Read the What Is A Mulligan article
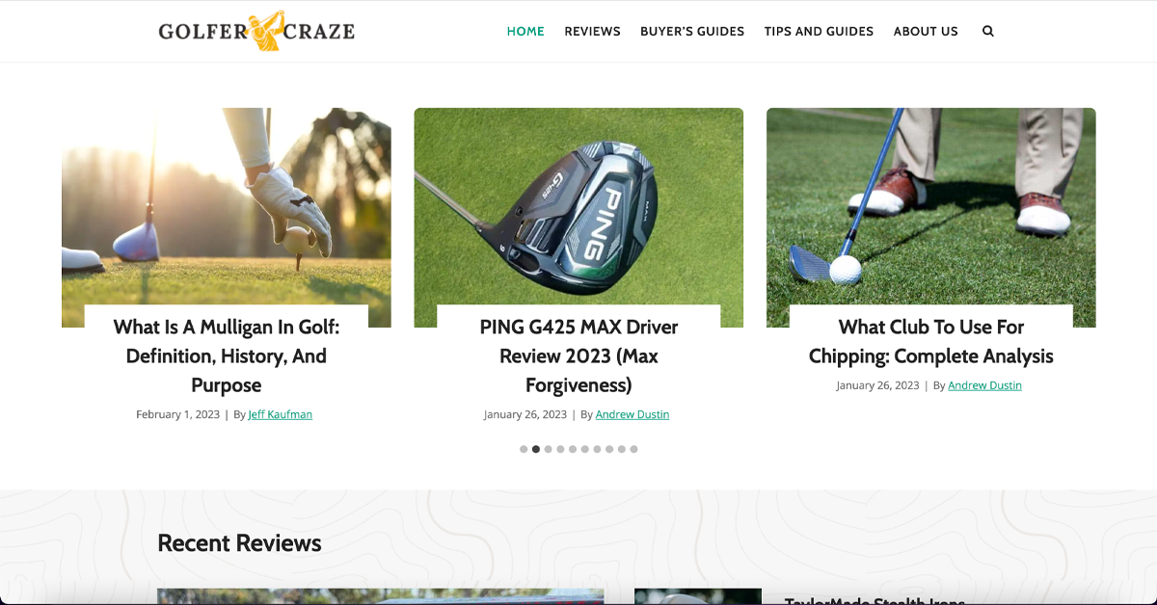Screen dimensions: 1157x605 (227, 355)
